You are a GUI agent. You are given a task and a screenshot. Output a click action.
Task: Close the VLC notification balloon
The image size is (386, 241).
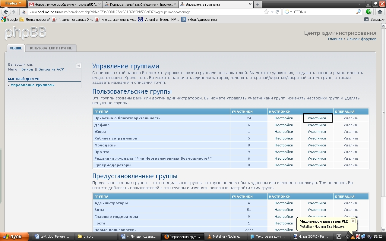coord(353,221)
